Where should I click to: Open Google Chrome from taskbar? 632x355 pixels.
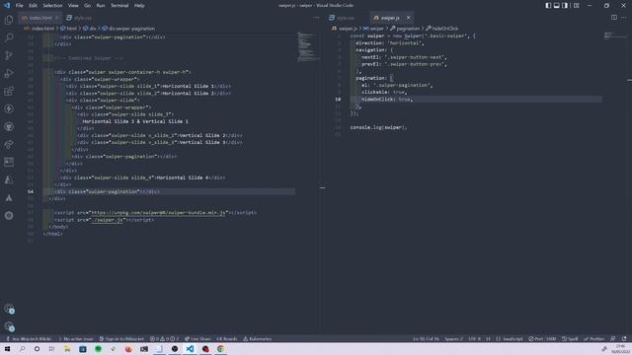[220, 349]
